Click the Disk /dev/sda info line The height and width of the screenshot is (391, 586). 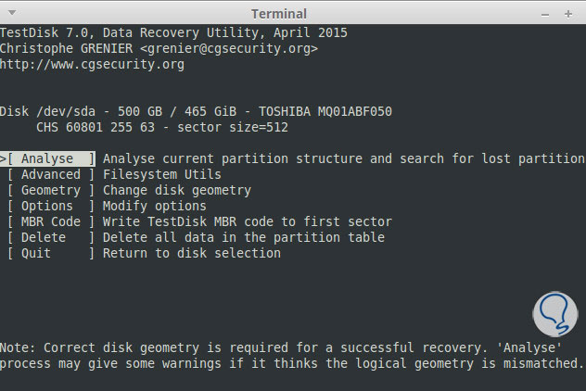coord(196,111)
